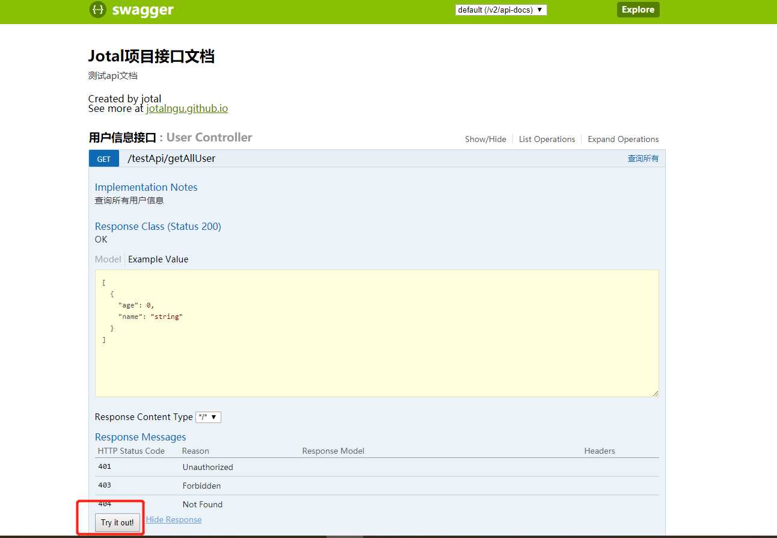This screenshot has height=538, width=777.
Task: Click the Headers column header
Action: (600, 451)
